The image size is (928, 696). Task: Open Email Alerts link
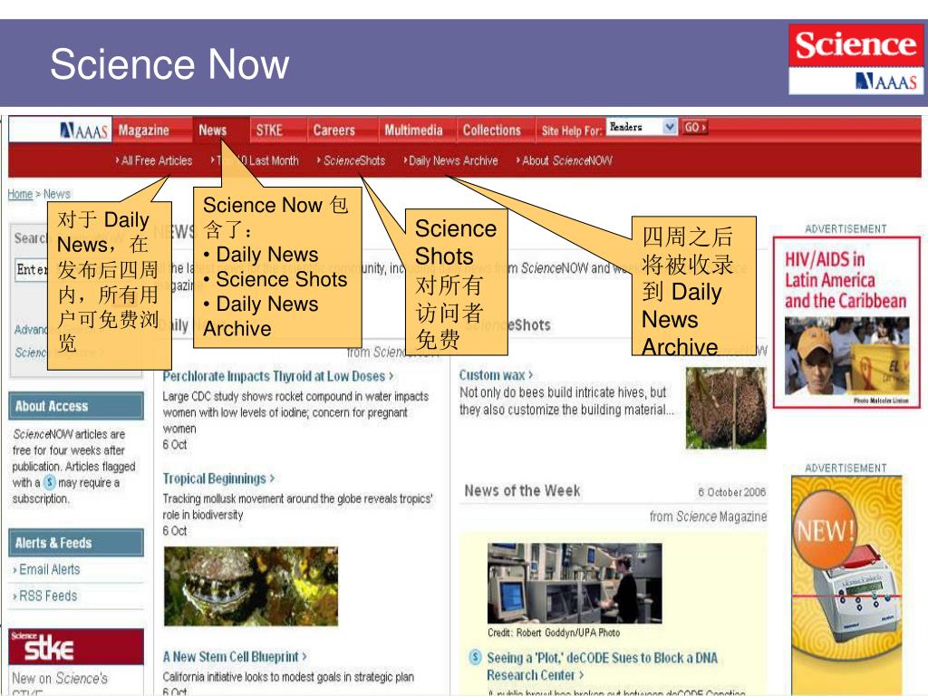click(49, 569)
